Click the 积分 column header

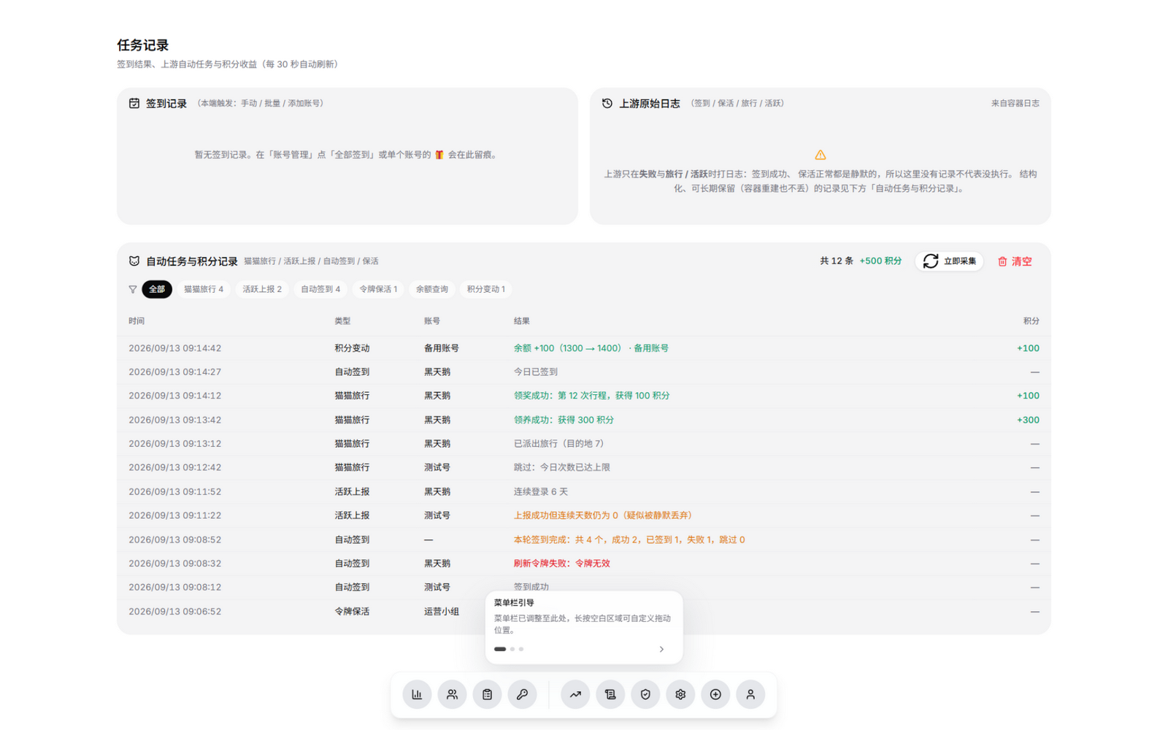click(x=1031, y=321)
